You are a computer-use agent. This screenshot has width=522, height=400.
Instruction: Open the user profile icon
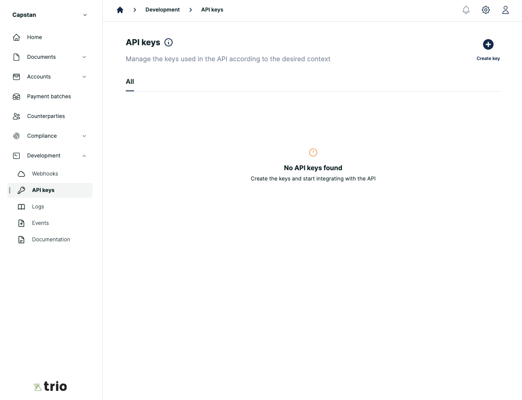(506, 10)
